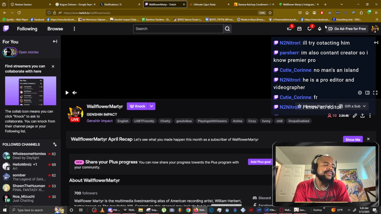Open the Genshin Impact category link
Screen dimensions: 381x214
click(x=99, y=121)
